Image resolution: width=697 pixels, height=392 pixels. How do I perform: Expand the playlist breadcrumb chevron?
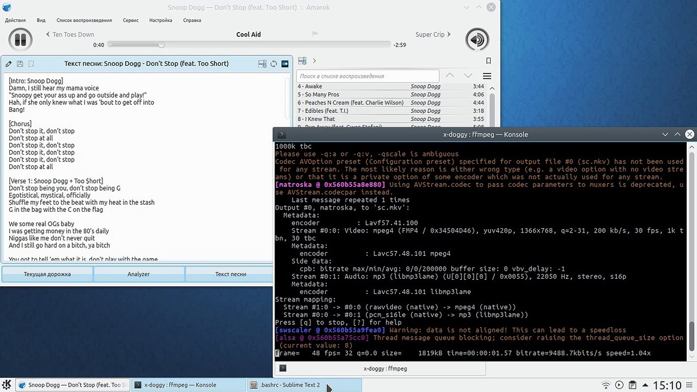[x=314, y=61]
